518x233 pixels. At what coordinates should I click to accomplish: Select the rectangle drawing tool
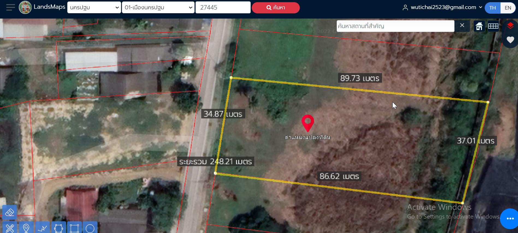point(74,228)
